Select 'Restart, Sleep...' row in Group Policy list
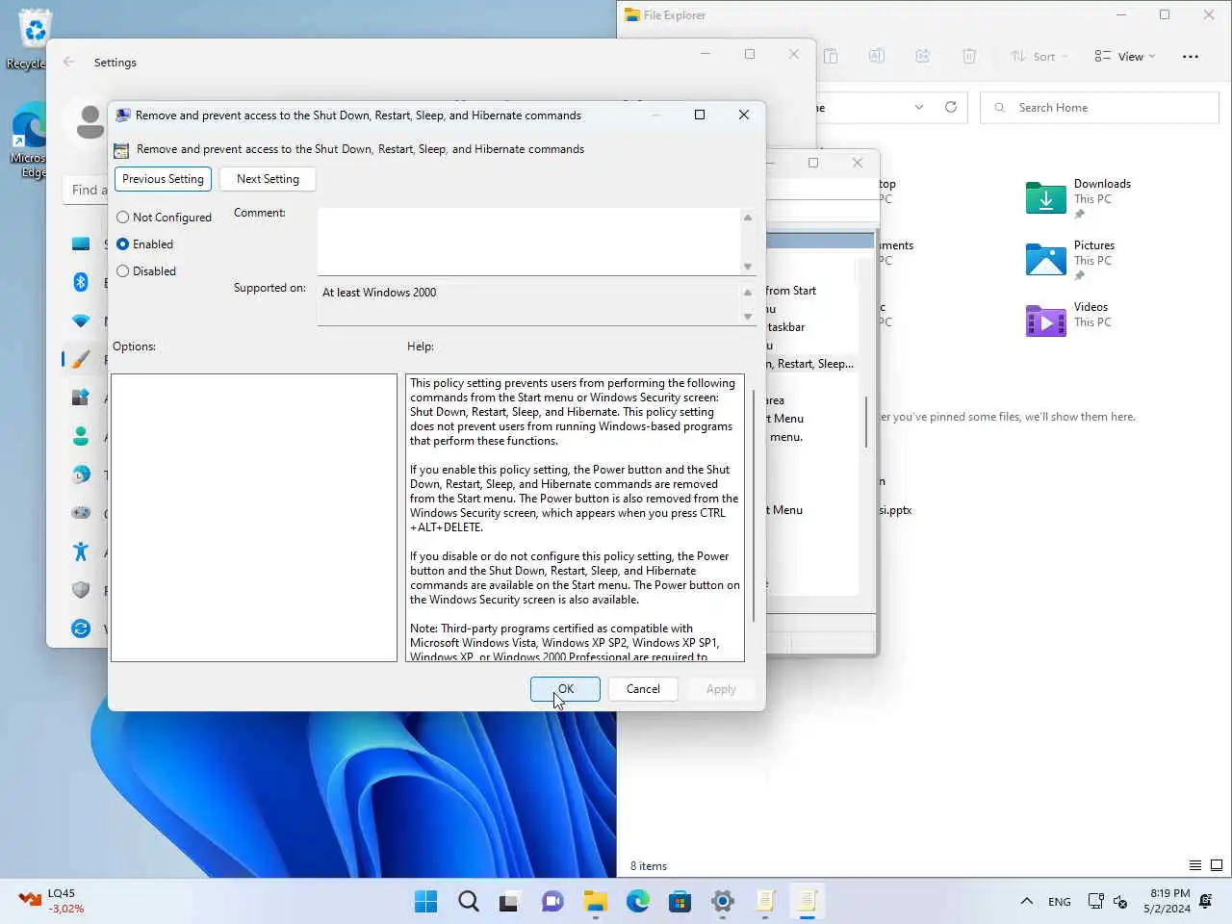The height and width of the screenshot is (924, 1232). 810,364
